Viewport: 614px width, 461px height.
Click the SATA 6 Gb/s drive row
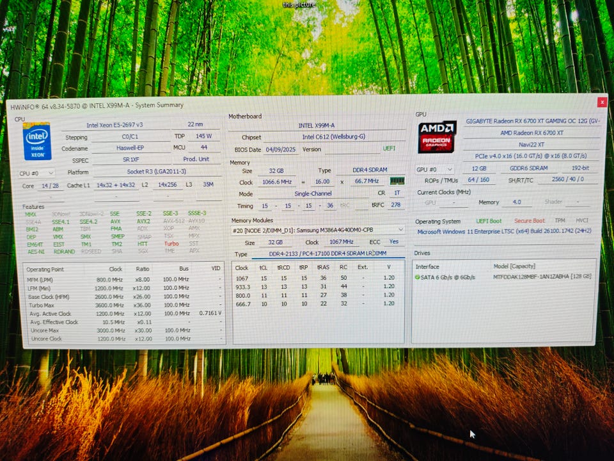[503, 277]
